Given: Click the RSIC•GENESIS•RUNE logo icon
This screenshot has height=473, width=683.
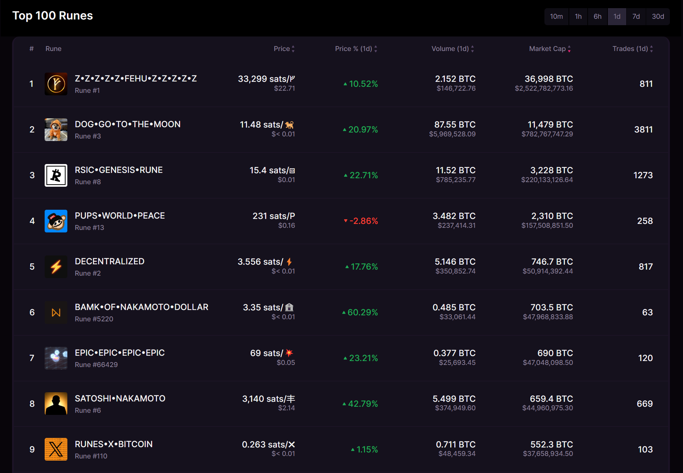Looking at the screenshot, I should (56, 175).
